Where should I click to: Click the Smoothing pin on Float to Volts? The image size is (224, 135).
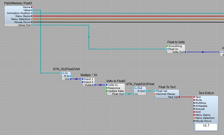click(x=167, y=46)
